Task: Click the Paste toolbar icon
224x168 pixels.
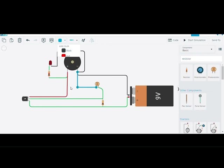Action: 12,40
